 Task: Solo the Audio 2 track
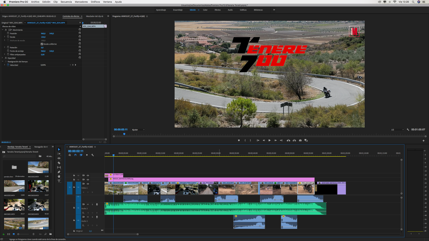[x=92, y=204]
